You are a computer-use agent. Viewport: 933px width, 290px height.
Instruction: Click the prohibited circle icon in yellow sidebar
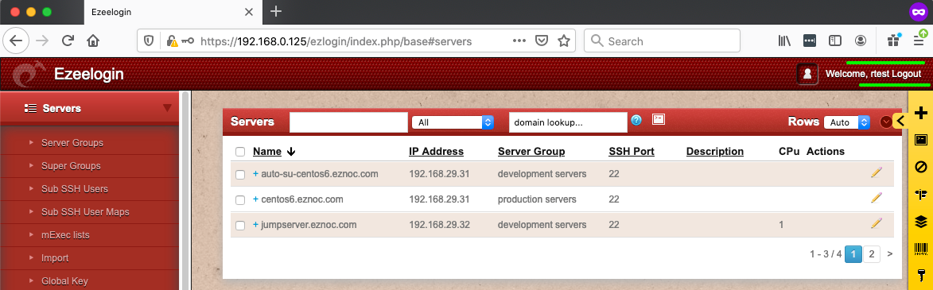[x=920, y=167]
